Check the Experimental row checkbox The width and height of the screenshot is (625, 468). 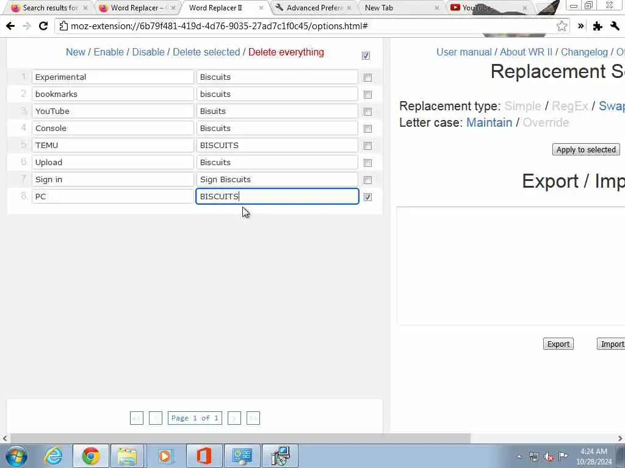[367, 77]
